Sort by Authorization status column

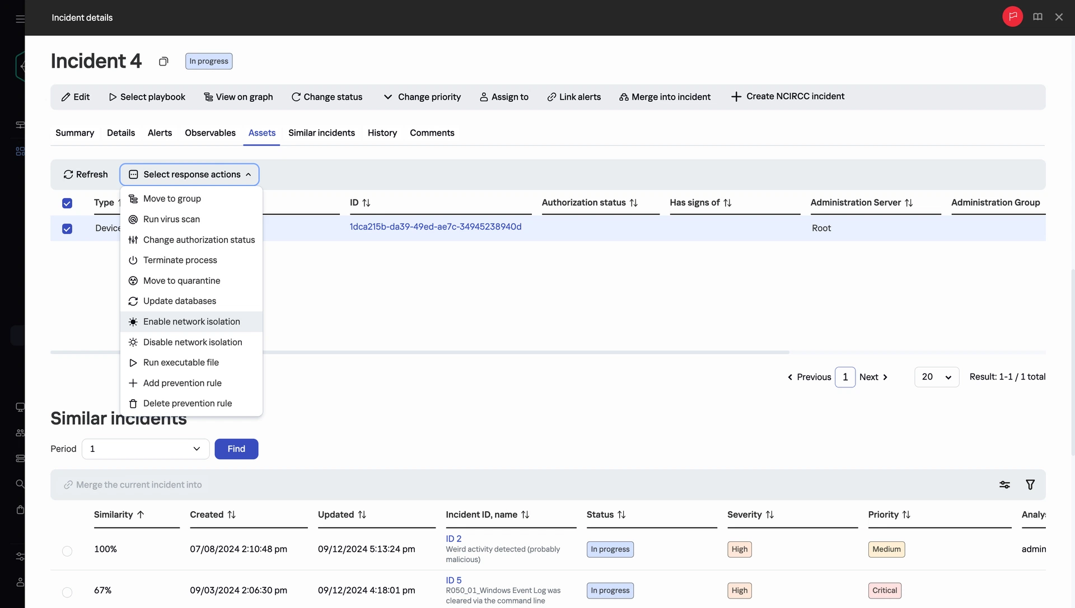(634, 203)
